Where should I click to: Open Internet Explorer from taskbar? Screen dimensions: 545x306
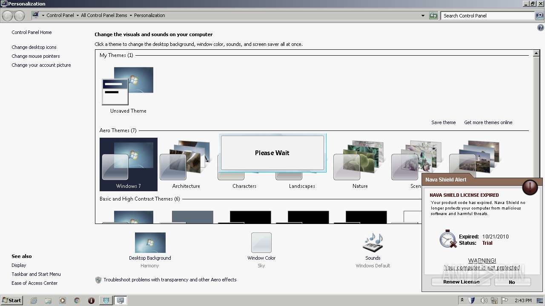pyautogui.click(x=34, y=300)
